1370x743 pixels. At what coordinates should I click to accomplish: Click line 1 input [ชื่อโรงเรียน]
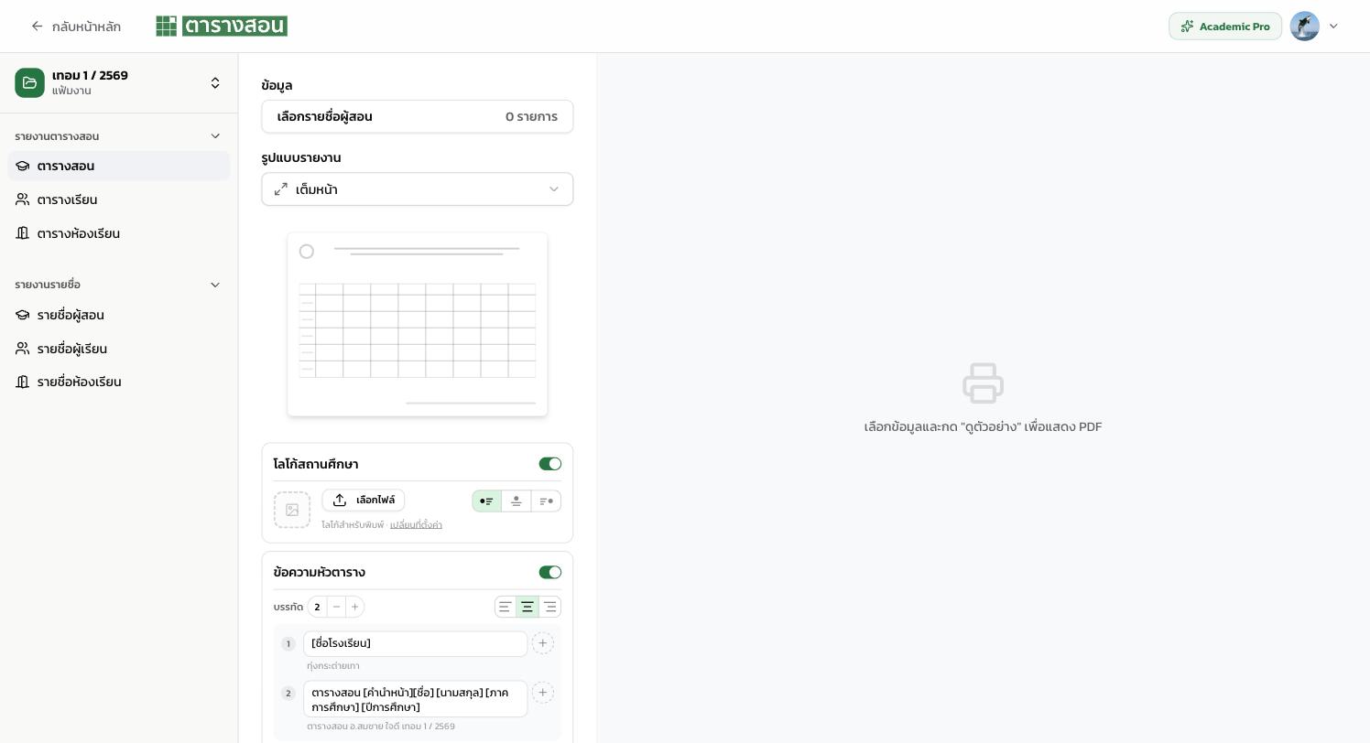click(x=416, y=643)
